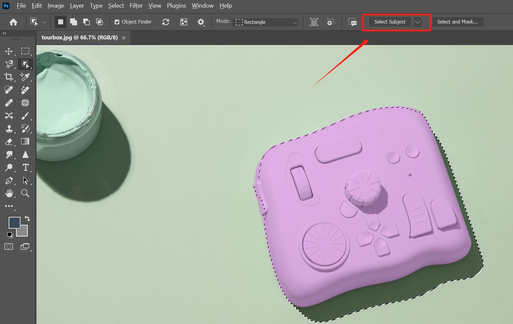Pick the Gradient tool
This screenshot has height=324, width=513.
click(25, 142)
